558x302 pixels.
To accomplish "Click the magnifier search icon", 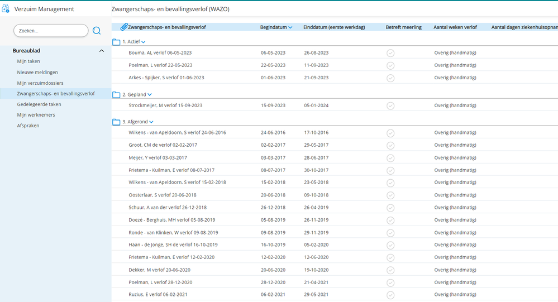I will (97, 31).
